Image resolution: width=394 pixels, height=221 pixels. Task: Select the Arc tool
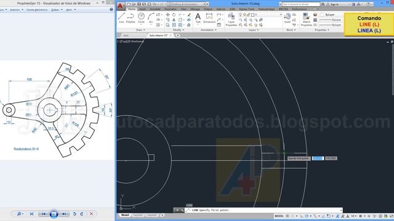pos(151,18)
